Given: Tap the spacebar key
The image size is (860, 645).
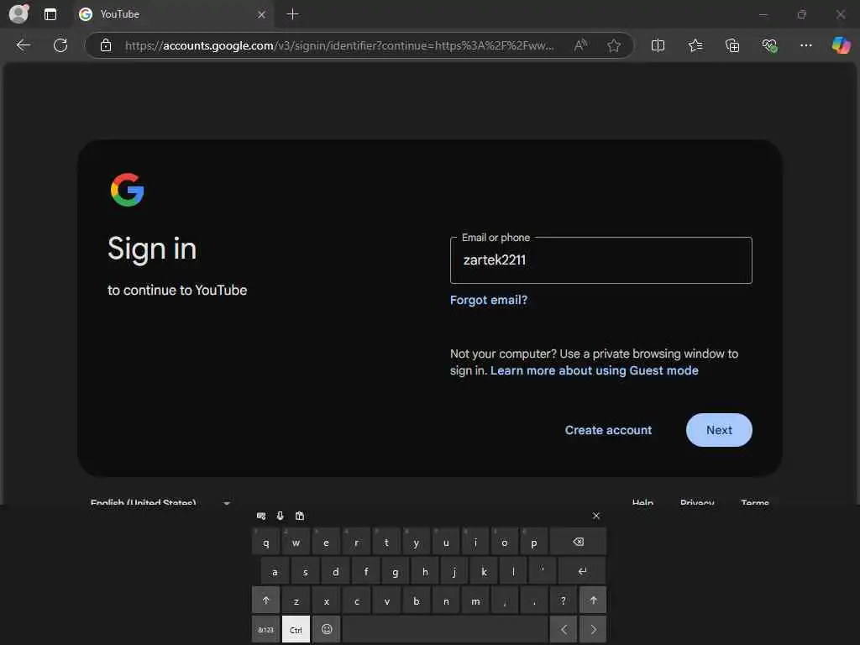Looking at the screenshot, I should (445, 629).
